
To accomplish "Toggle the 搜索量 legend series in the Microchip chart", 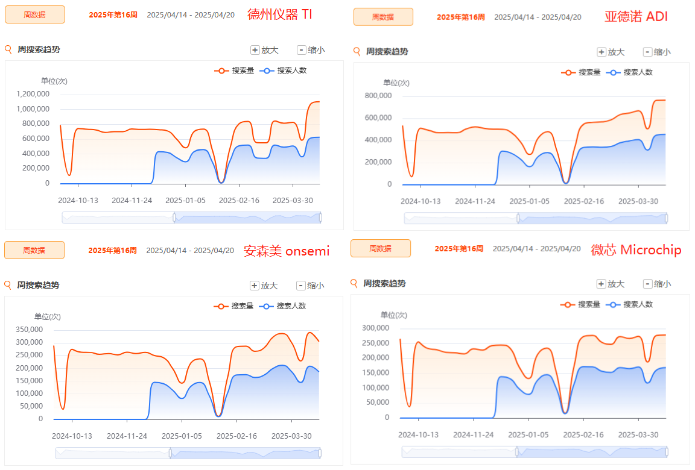I will pos(580,304).
